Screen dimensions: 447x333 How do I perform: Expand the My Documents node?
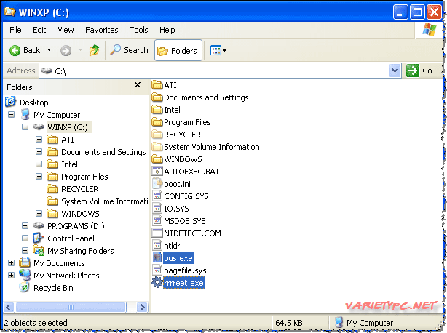11,263
